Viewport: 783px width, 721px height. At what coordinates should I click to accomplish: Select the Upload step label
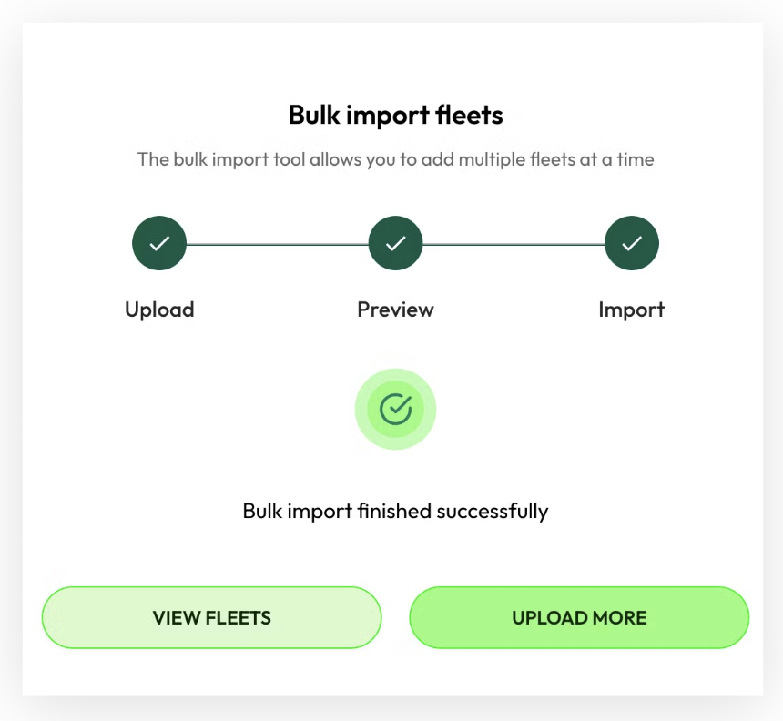(159, 310)
